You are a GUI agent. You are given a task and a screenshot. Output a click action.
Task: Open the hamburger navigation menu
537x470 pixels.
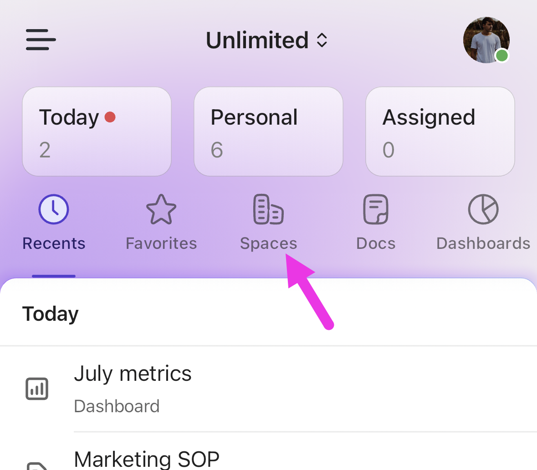click(41, 40)
